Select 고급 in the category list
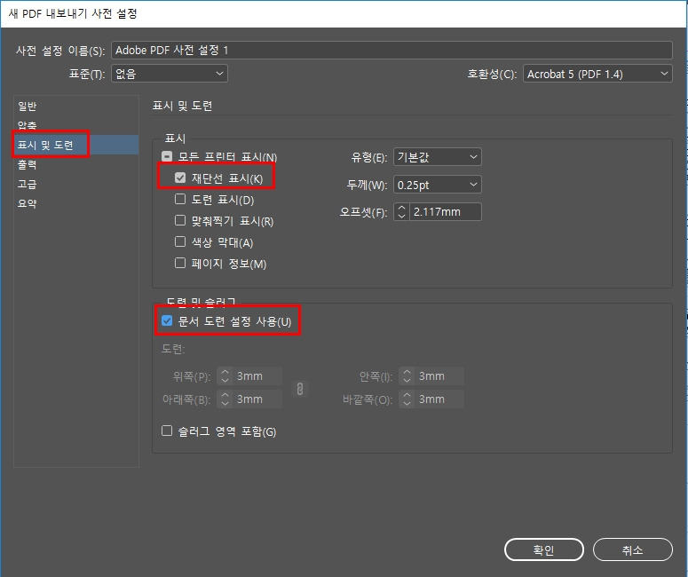 point(76,184)
